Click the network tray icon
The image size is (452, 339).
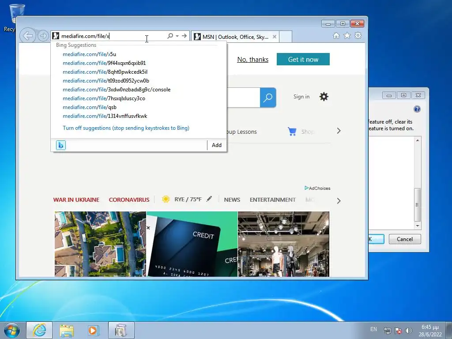(x=388, y=331)
